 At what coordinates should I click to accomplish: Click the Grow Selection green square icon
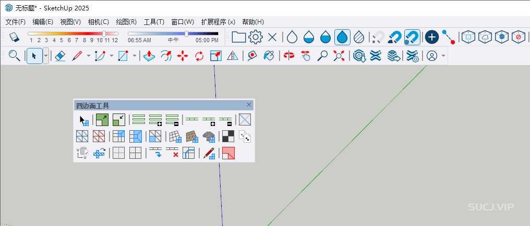[x=102, y=120]
